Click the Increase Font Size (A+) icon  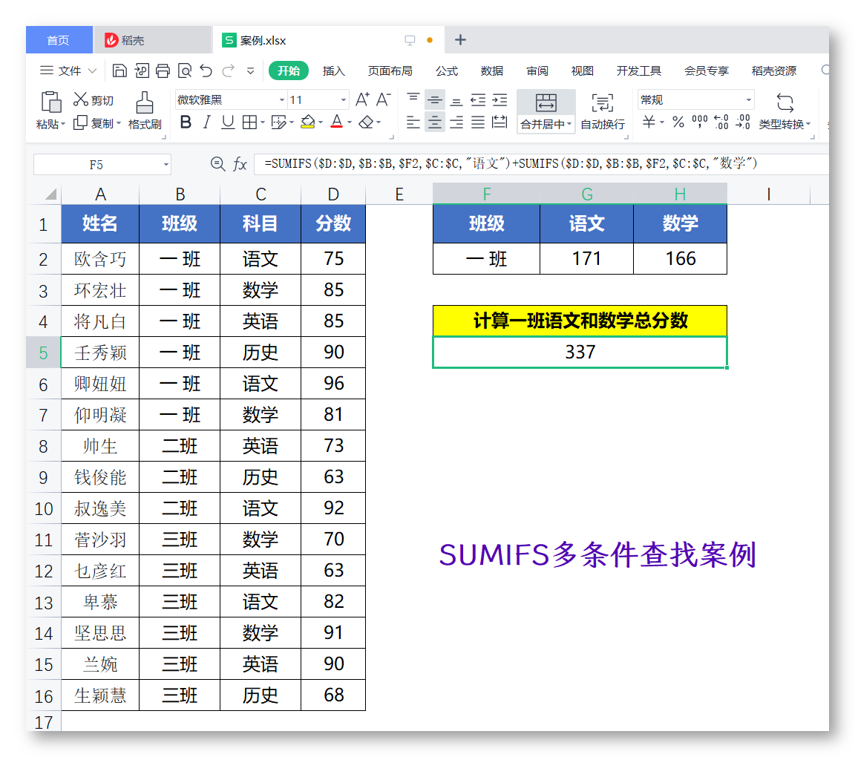(361, 97)
